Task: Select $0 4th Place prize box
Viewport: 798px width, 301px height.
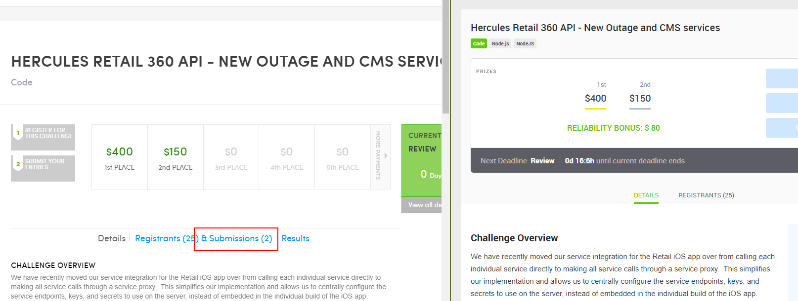Action: pyautogui.click(x=287, y=157)
